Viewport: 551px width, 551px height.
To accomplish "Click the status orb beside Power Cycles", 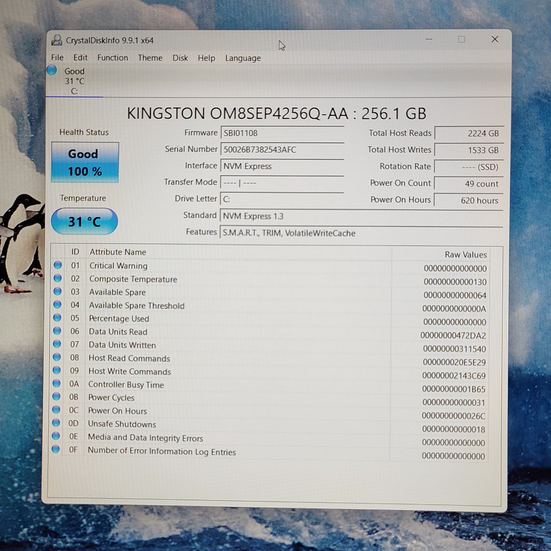I will pos(56,396).
